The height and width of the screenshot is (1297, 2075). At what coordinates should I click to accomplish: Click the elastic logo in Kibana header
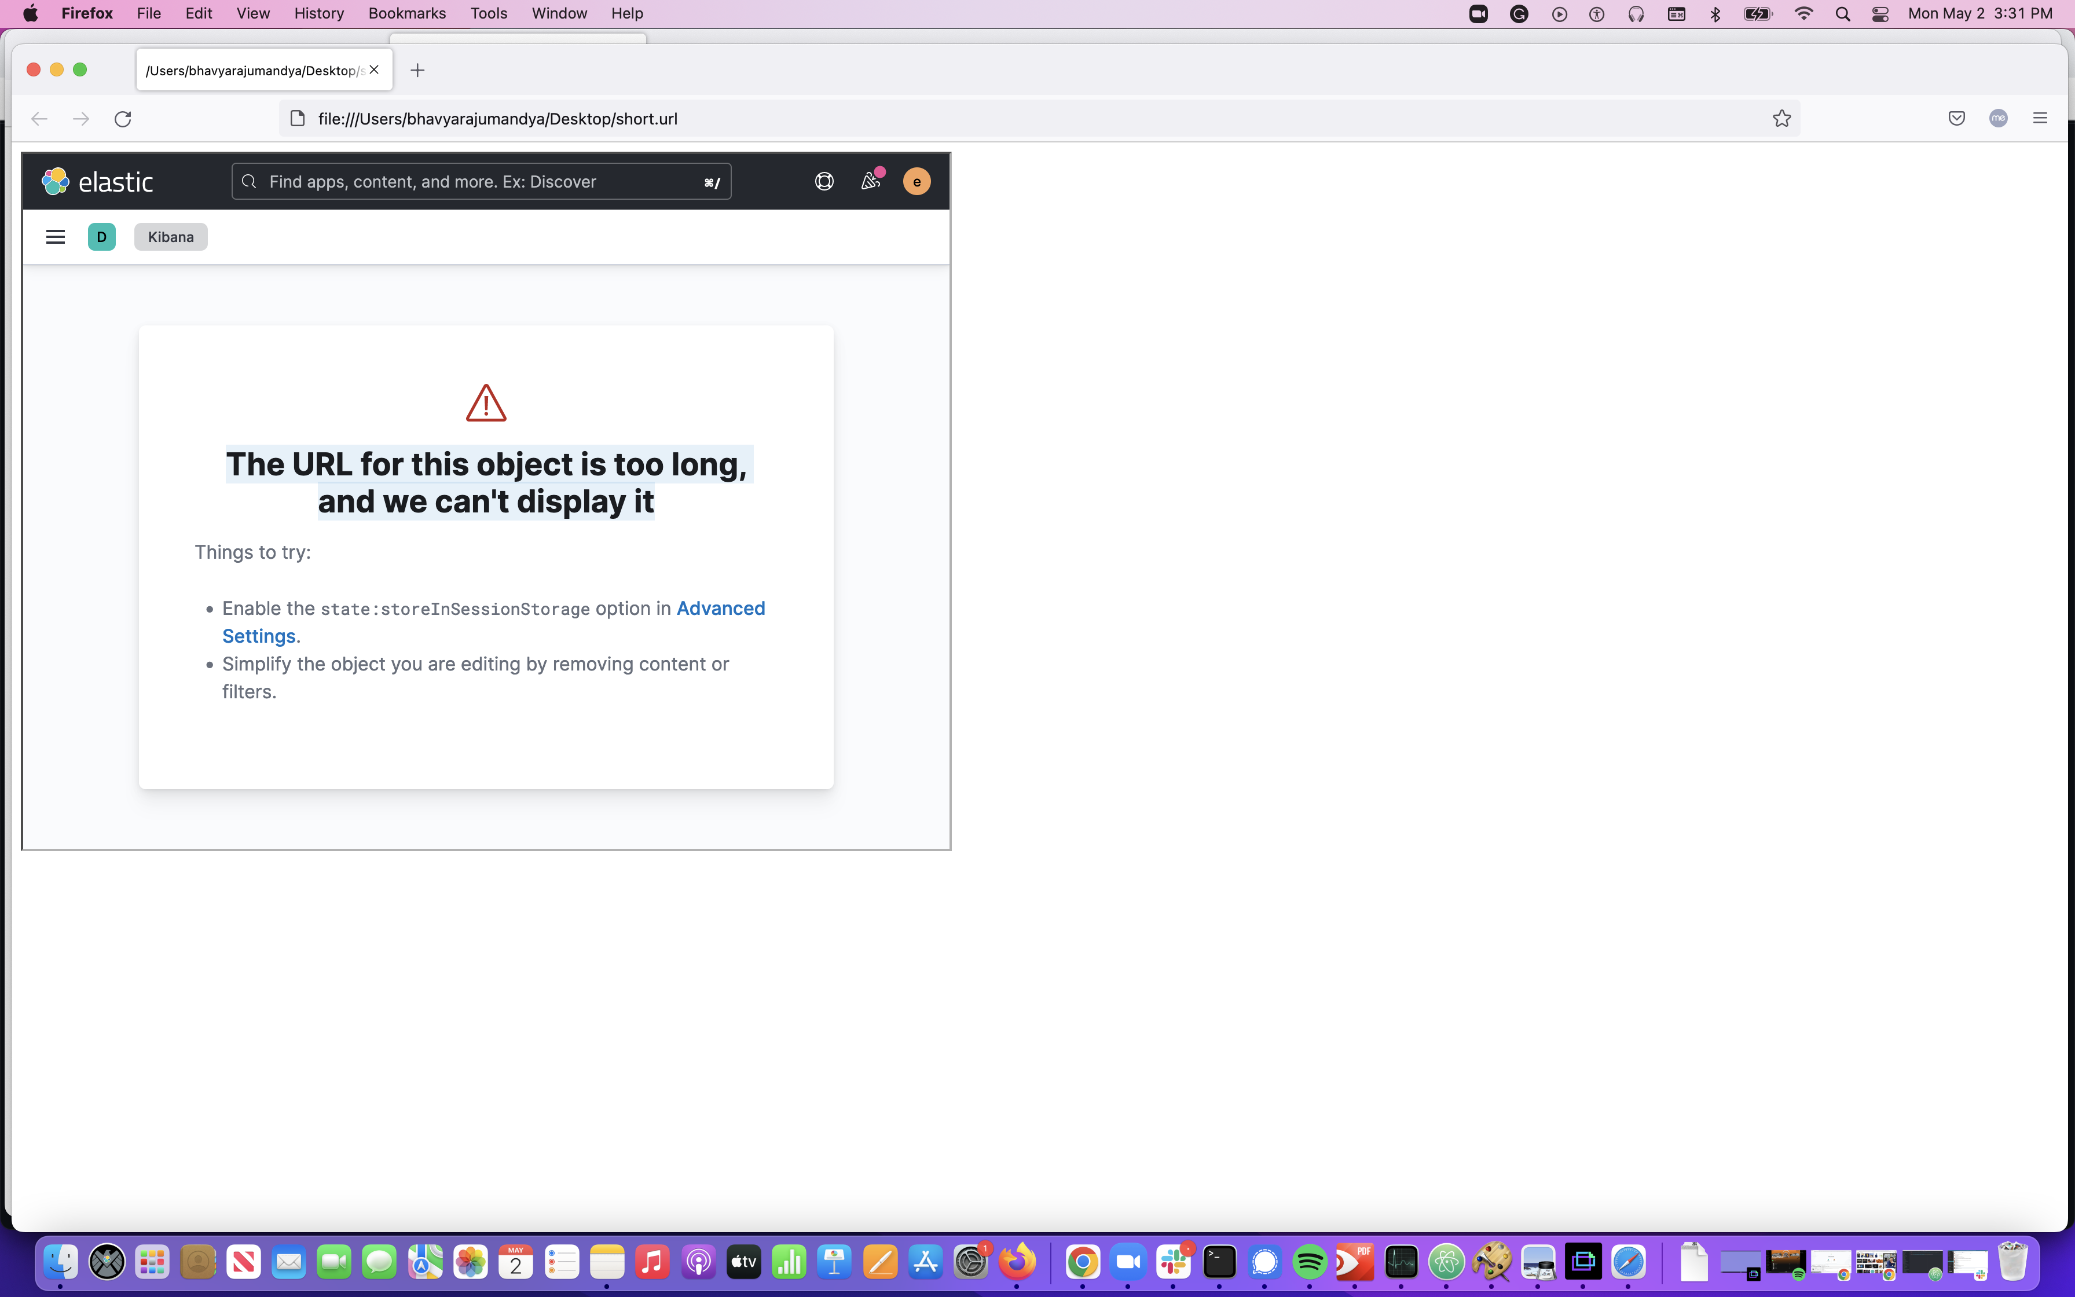(98, 182)
